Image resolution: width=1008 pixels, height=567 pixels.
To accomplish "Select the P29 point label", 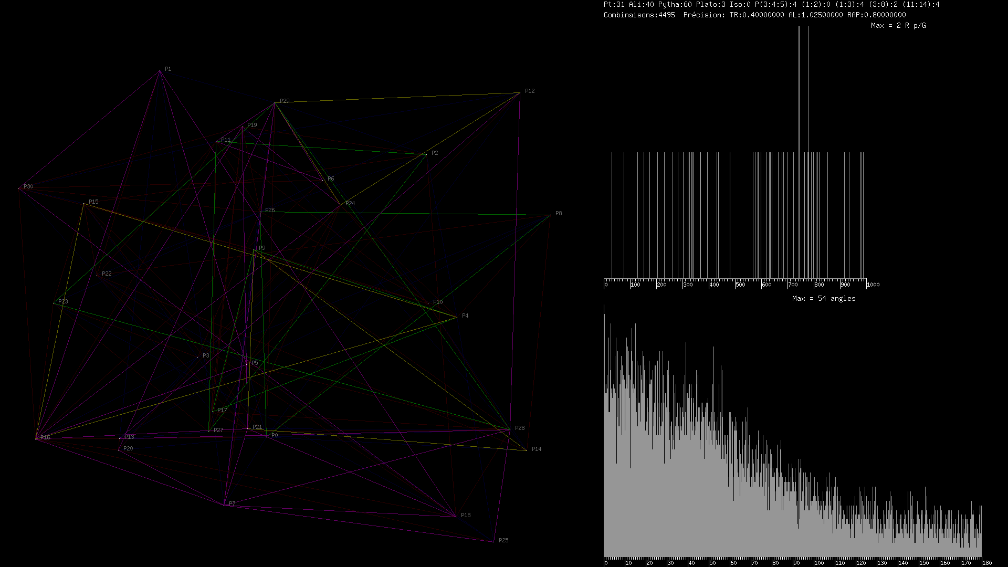I will point(285,101).
